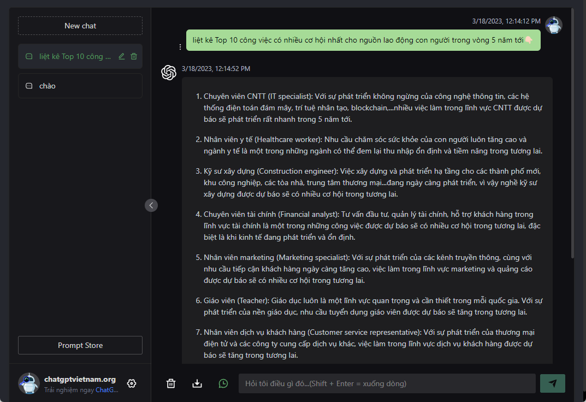Click the ChatGPT logo avatar beside the reply

169,73
